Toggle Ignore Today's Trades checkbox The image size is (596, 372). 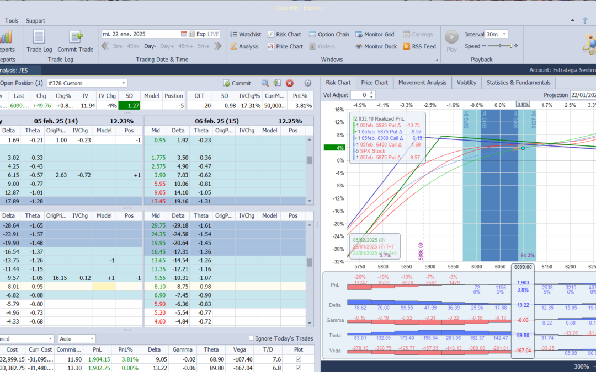coord(251,338)
